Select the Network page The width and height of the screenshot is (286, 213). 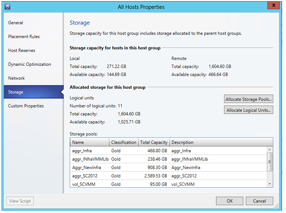click(x=16, y=78)
